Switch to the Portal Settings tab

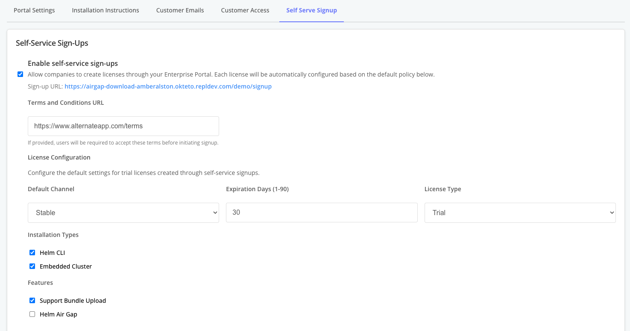(x=34, y=10)
